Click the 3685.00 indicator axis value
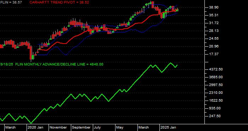248x131 pixels. click(x=216, y=77)
